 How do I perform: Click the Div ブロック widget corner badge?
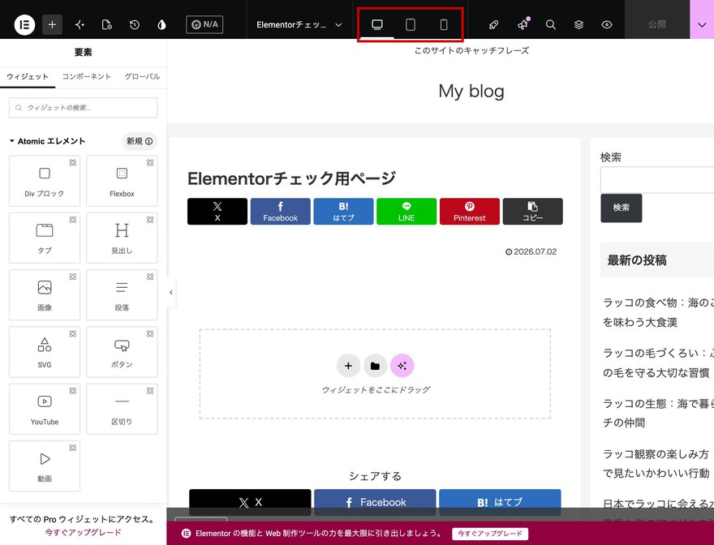(73, 162)
